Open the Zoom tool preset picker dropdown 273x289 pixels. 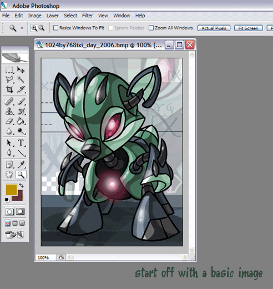point(22,28)
